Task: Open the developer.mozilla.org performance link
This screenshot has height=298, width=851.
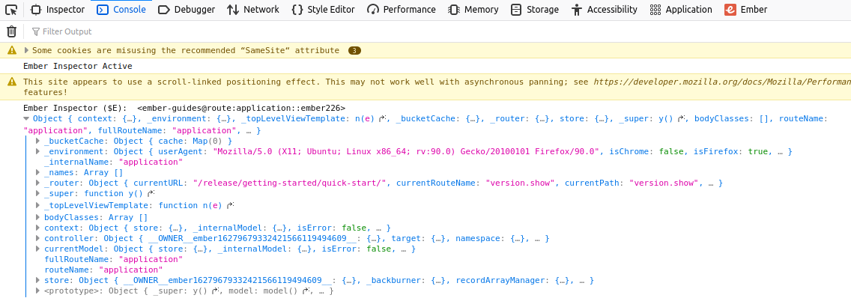Action: 722,82
